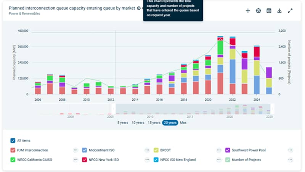Viewport: 305px width, 172px height.
Task: Select the 5 years range
Action: coord(123,122)
